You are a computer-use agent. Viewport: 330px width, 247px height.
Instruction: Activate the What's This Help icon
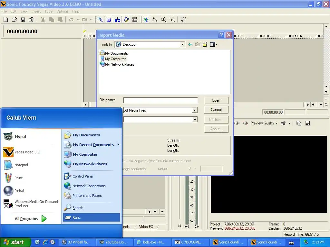click(x=183, y=20)
